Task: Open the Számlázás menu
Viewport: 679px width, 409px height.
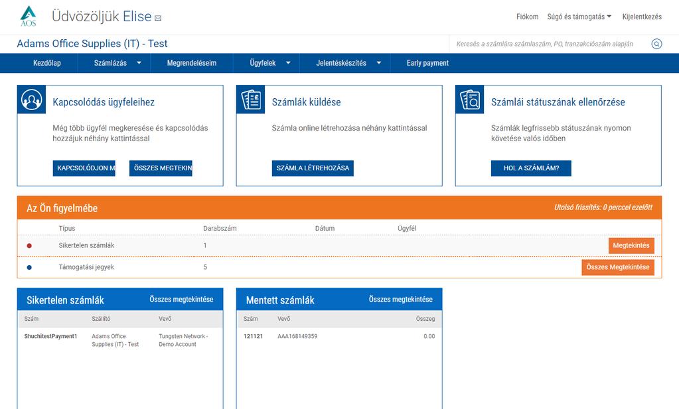Action: click(110, 63)
